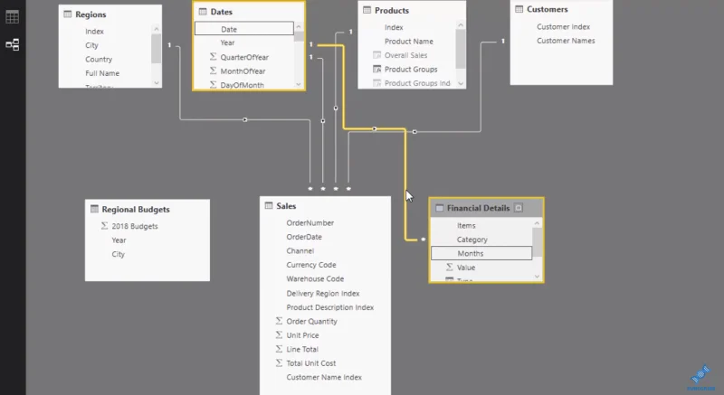
Task: Click the Customers table header
Action: [561, 9]
